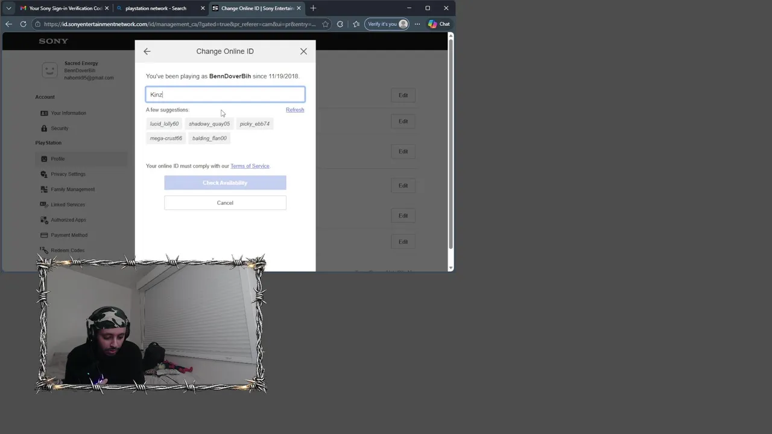Open the browser extensions icon
The width and height of the screenshot is (772, 434).
pyautogui.click(x=340, y=24)
